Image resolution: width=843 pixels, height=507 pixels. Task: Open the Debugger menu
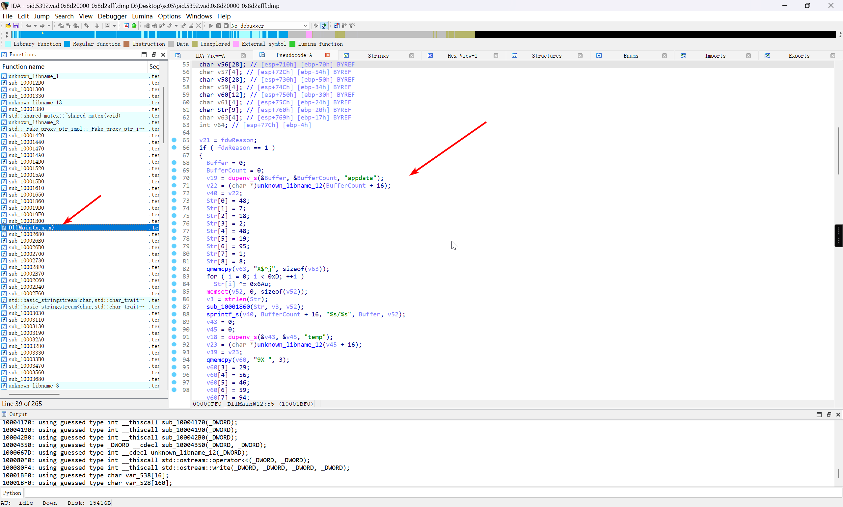tap(112, 16)
